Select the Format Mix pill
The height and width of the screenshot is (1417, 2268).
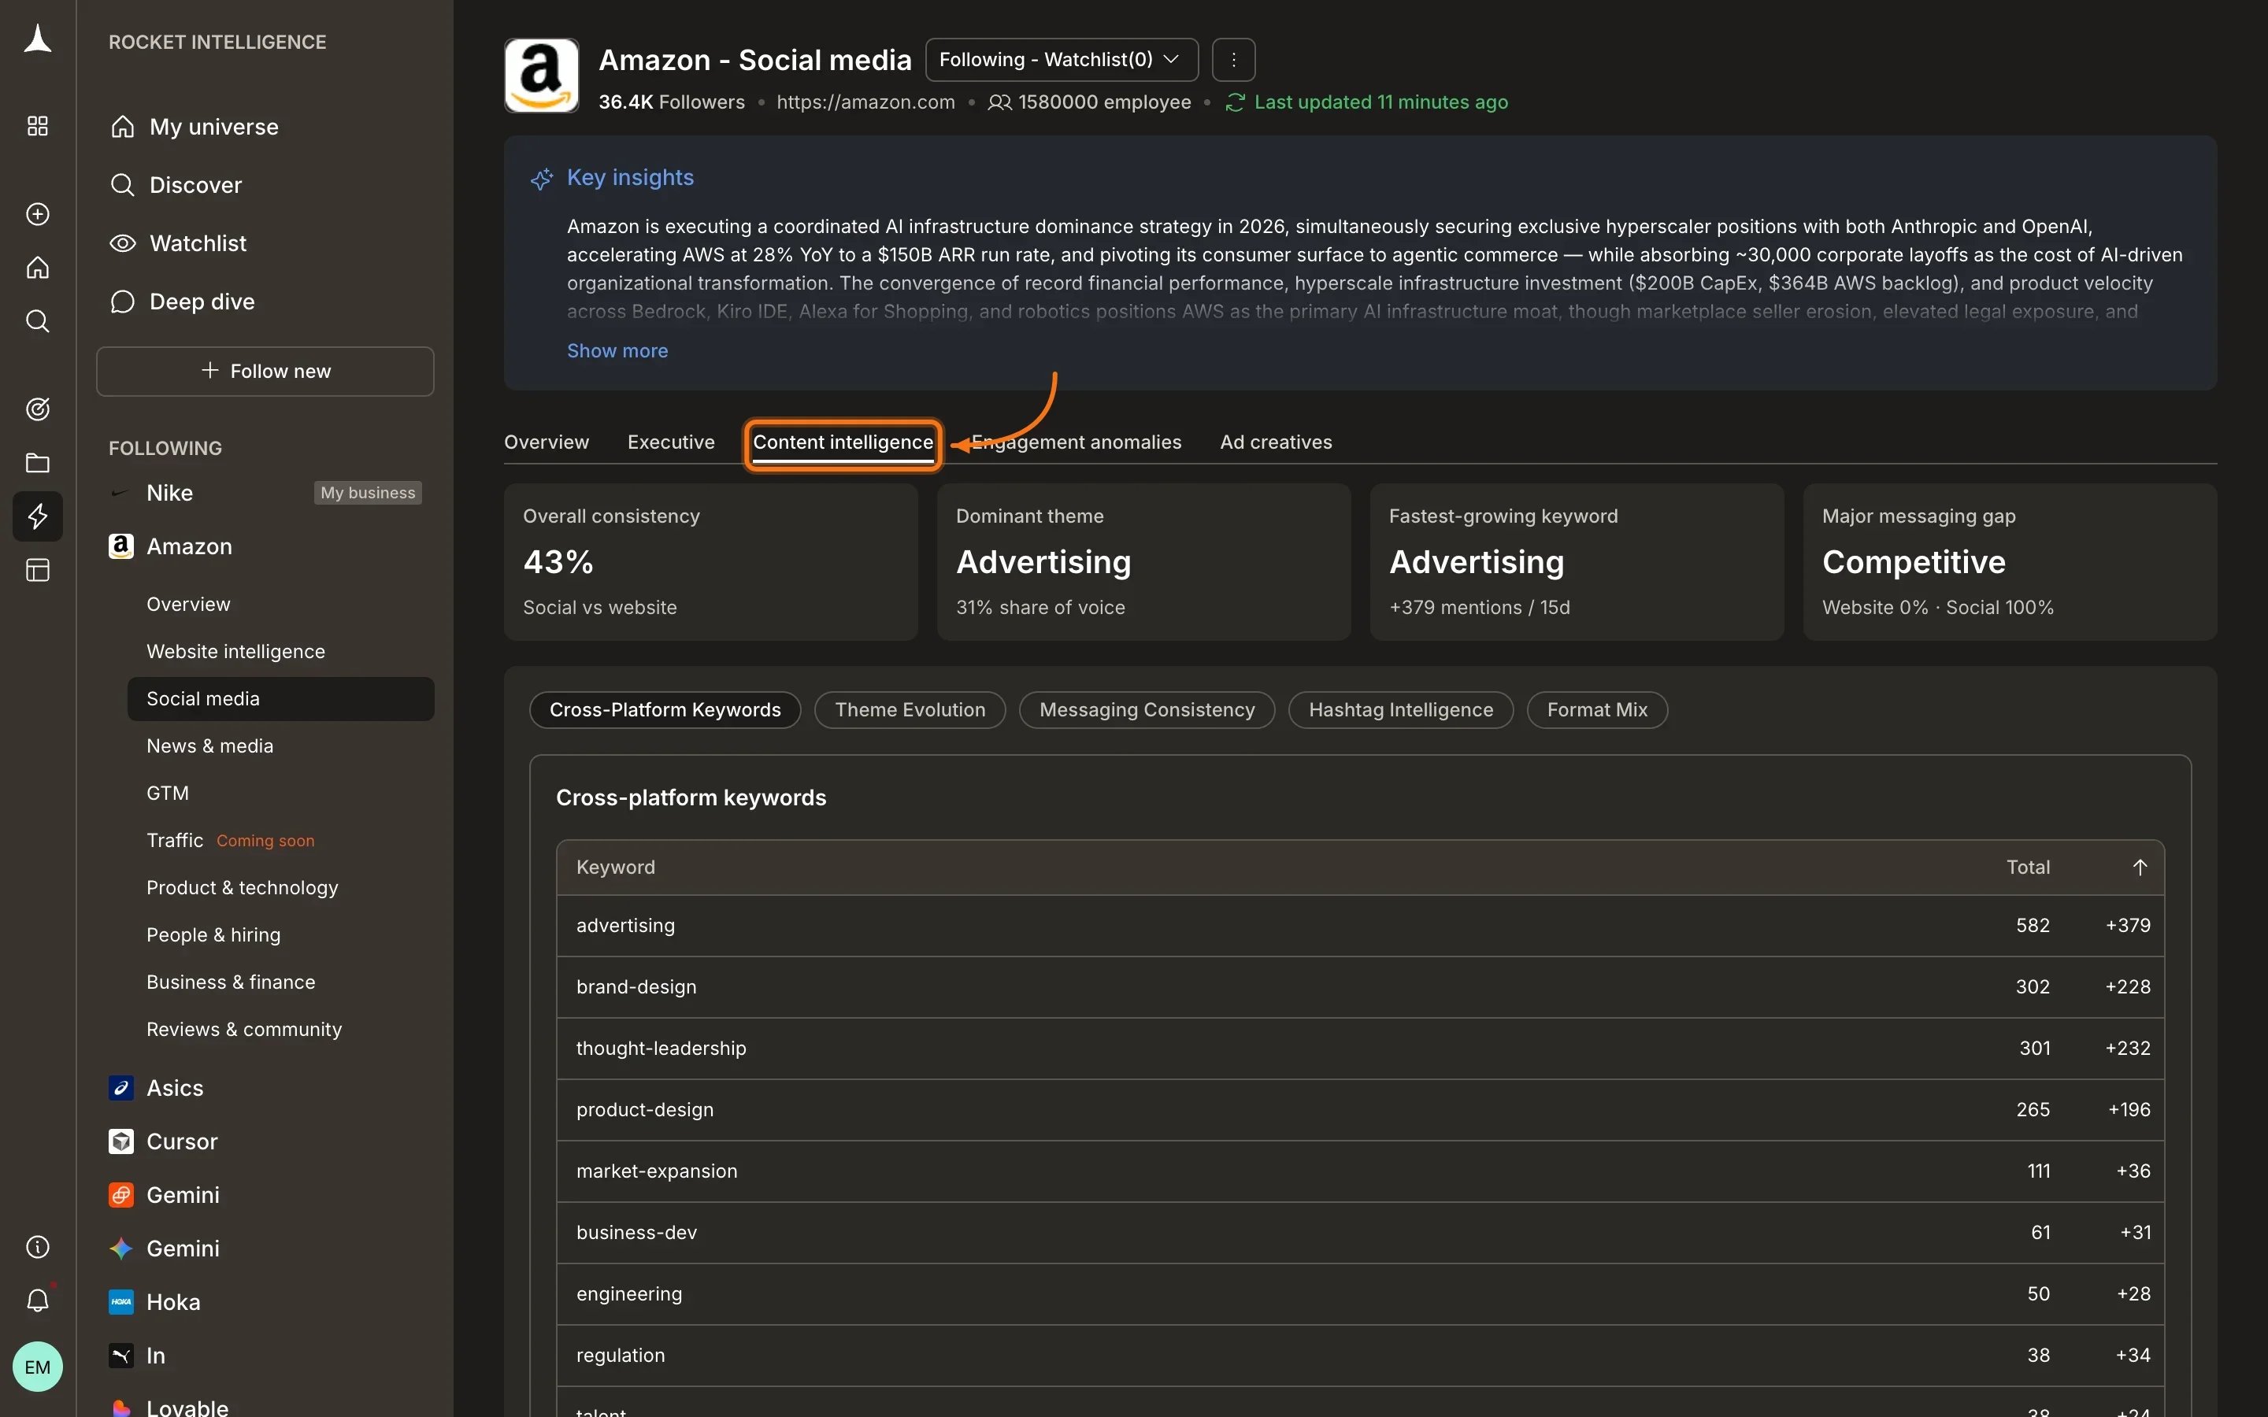coord(1597,709)
